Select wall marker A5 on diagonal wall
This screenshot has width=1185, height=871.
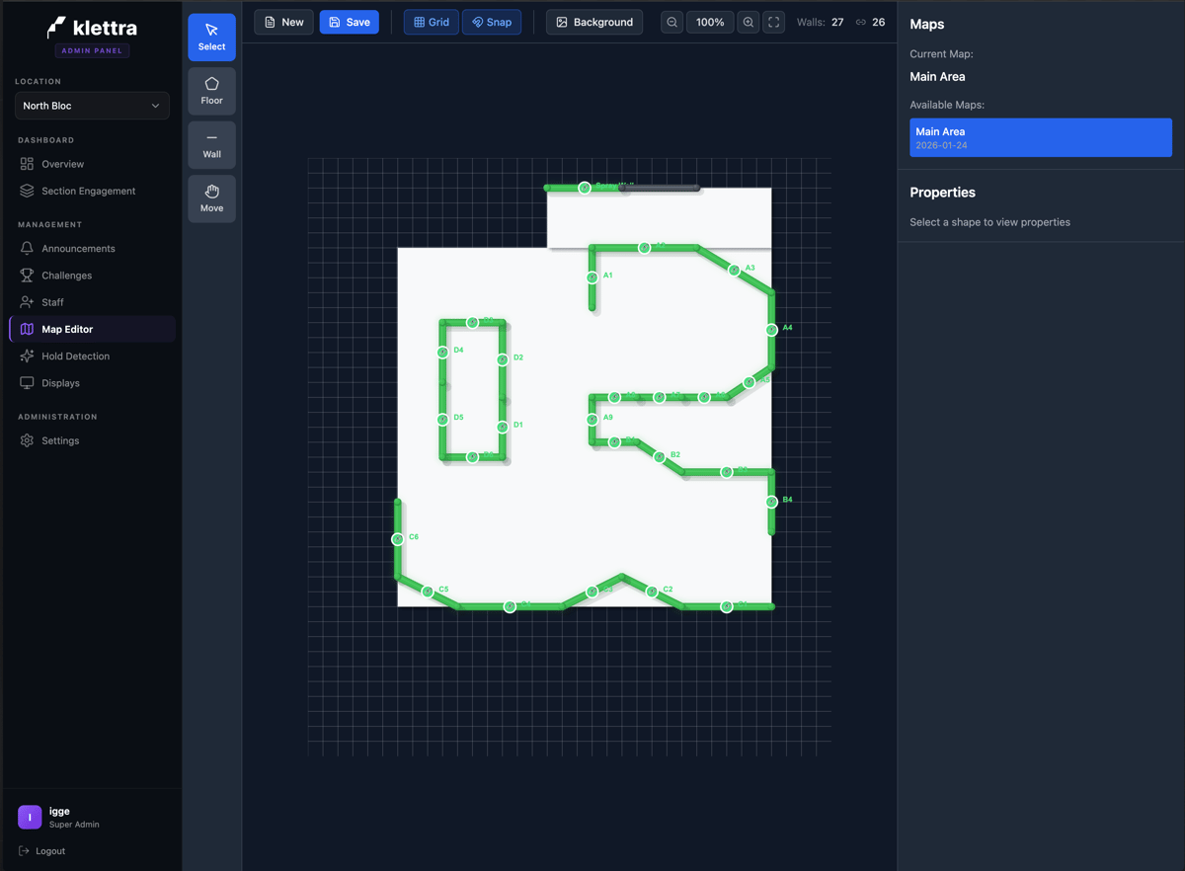(750, 382)
